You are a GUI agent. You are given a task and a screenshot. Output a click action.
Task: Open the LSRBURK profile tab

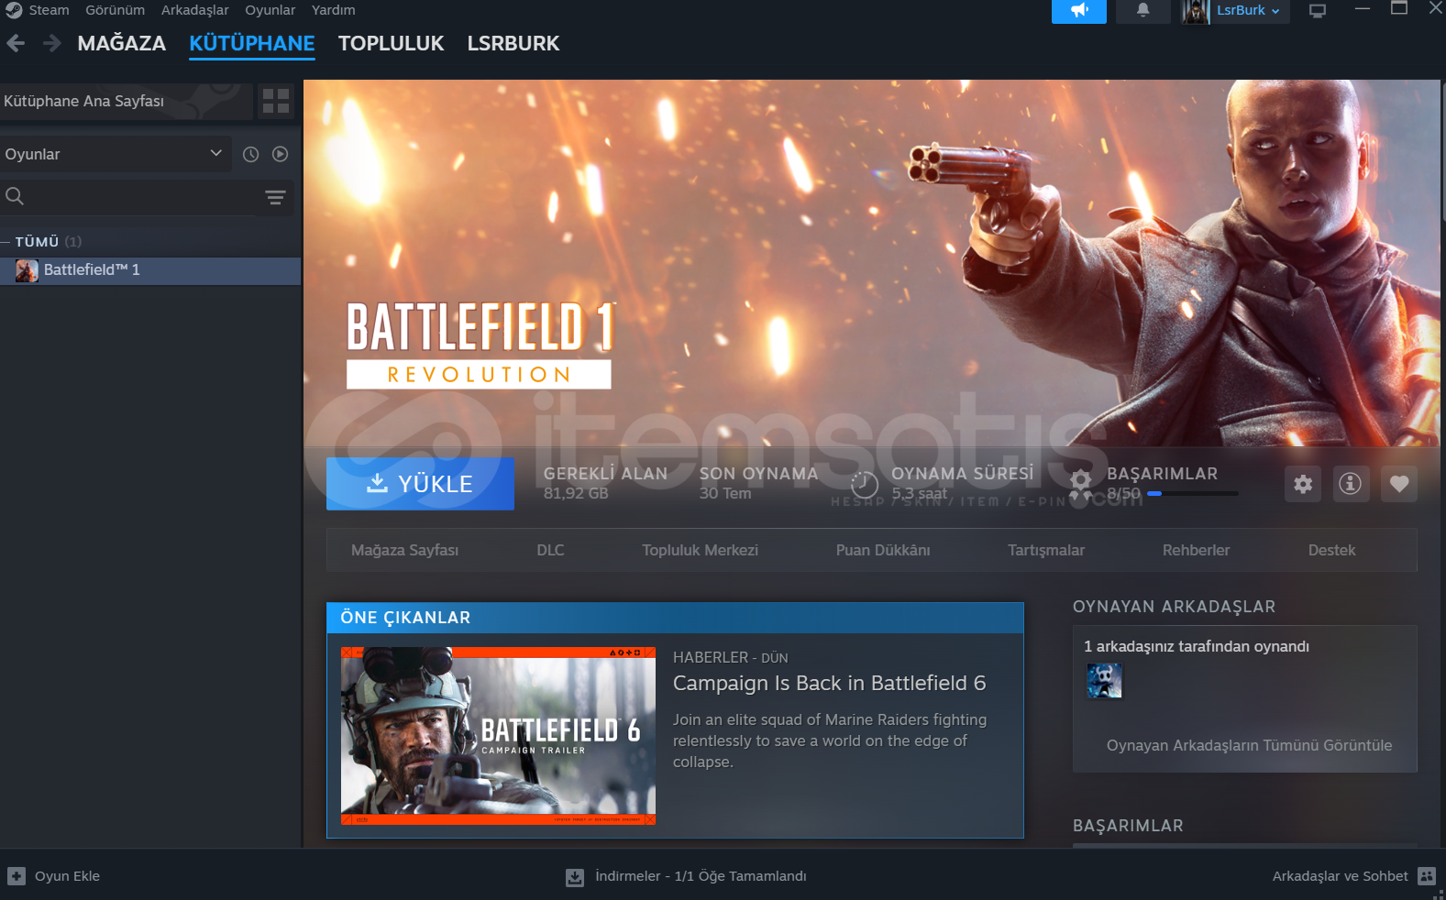click(x=513, y=43)
